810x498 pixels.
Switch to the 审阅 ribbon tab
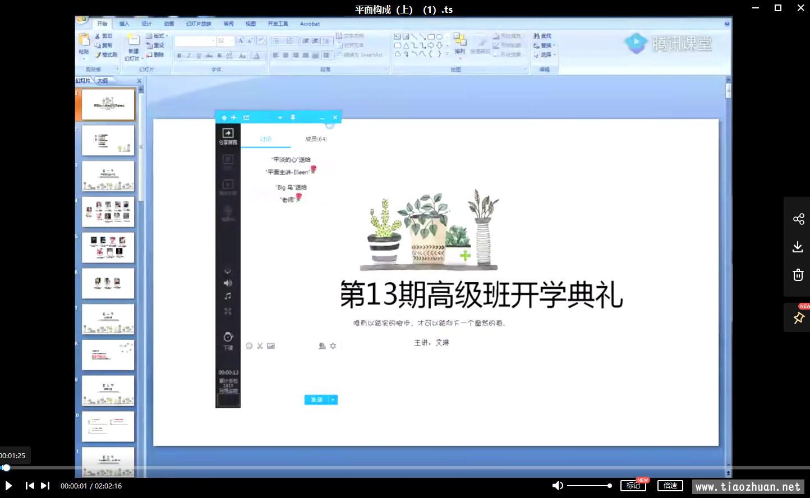click(228, 24)
